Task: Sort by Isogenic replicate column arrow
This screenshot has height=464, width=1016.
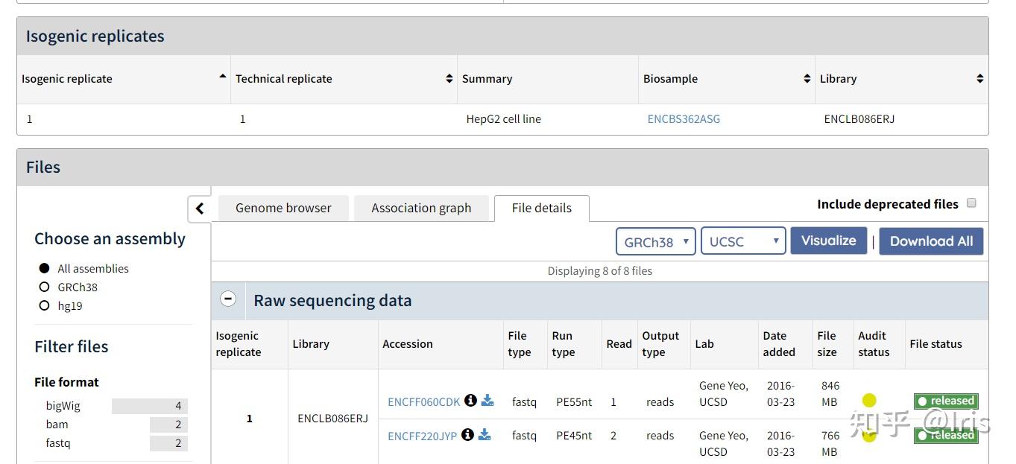Action: point(223,77)
